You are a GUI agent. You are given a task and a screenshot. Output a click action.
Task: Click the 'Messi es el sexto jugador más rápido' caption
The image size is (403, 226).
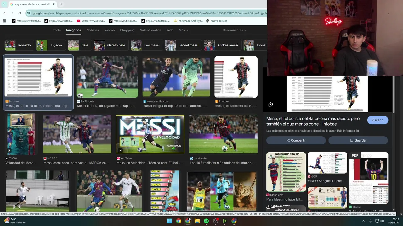click(107, 106)
